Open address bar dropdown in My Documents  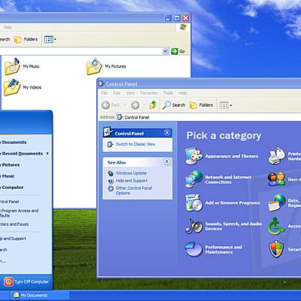166,51
